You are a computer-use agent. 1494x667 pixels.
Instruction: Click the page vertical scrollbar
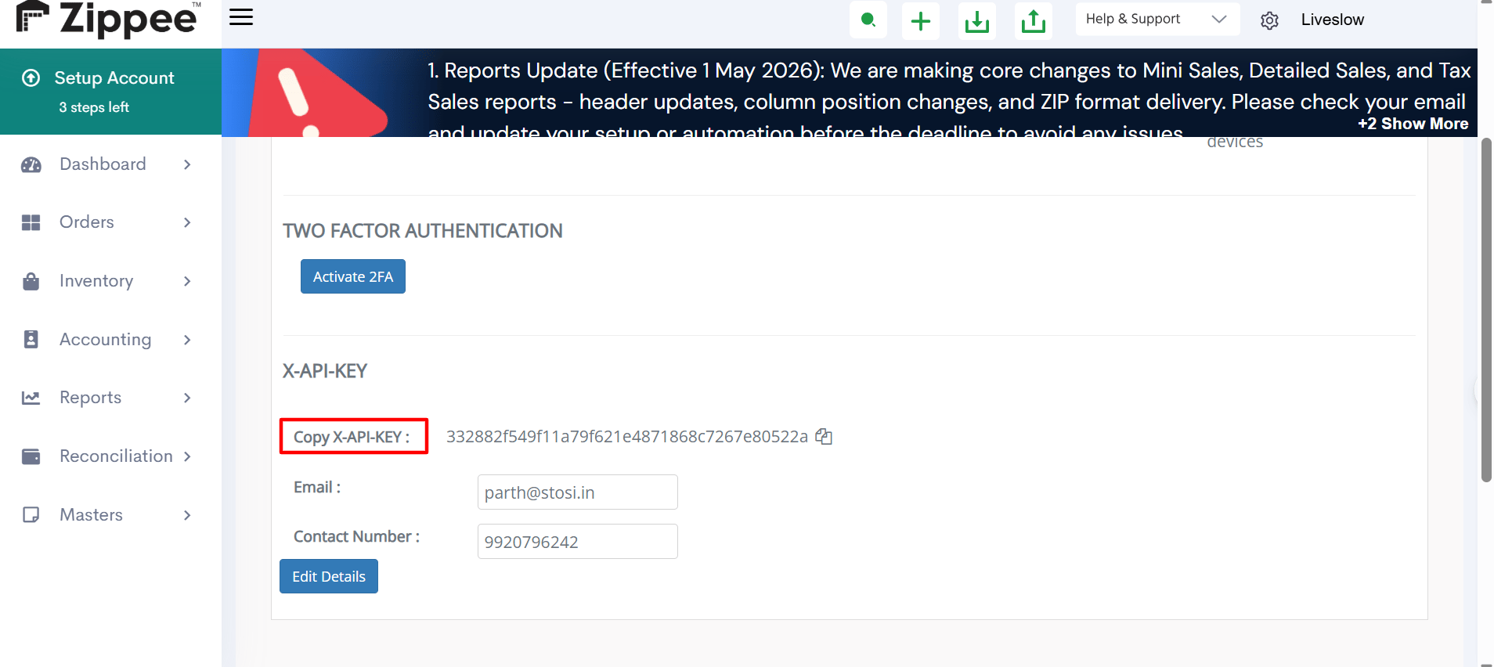coord(1486,310)
